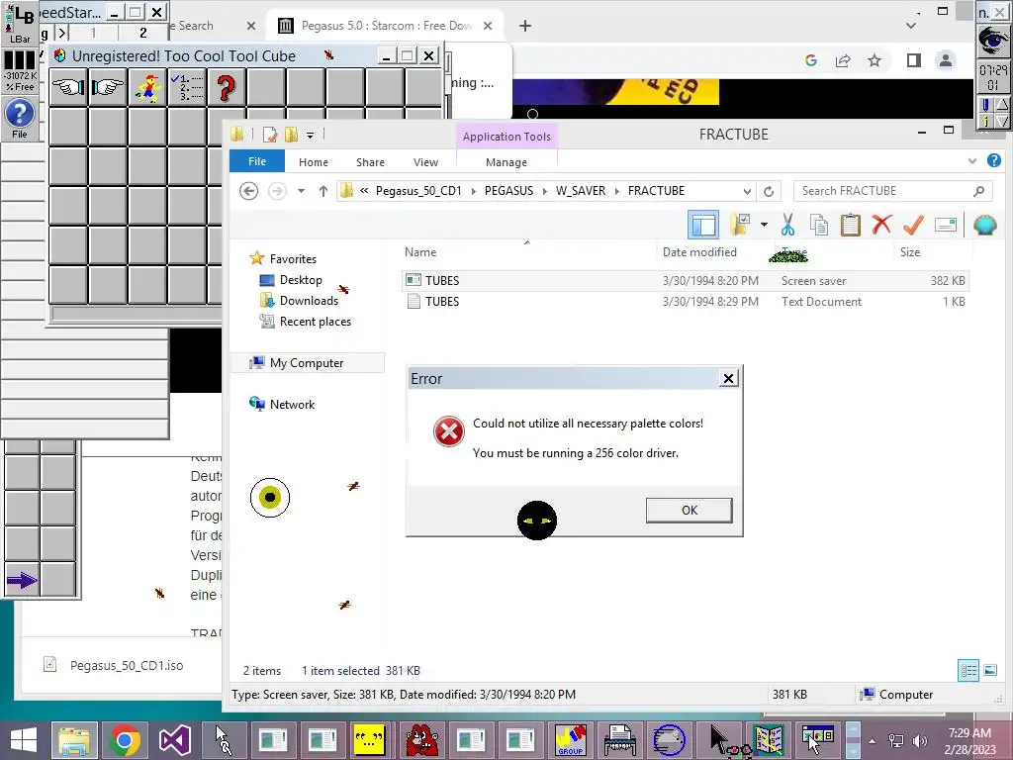Click the running man icon in Tool Cube
This screenshot has height=760, width=1013.
(x=148, y=87)
